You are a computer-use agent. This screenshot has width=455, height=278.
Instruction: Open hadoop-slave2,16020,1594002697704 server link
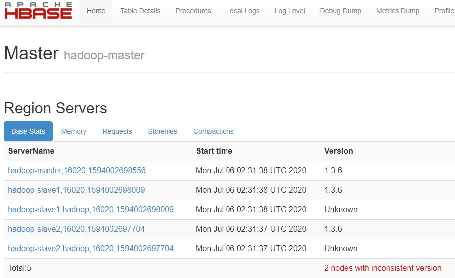[76, 229]
